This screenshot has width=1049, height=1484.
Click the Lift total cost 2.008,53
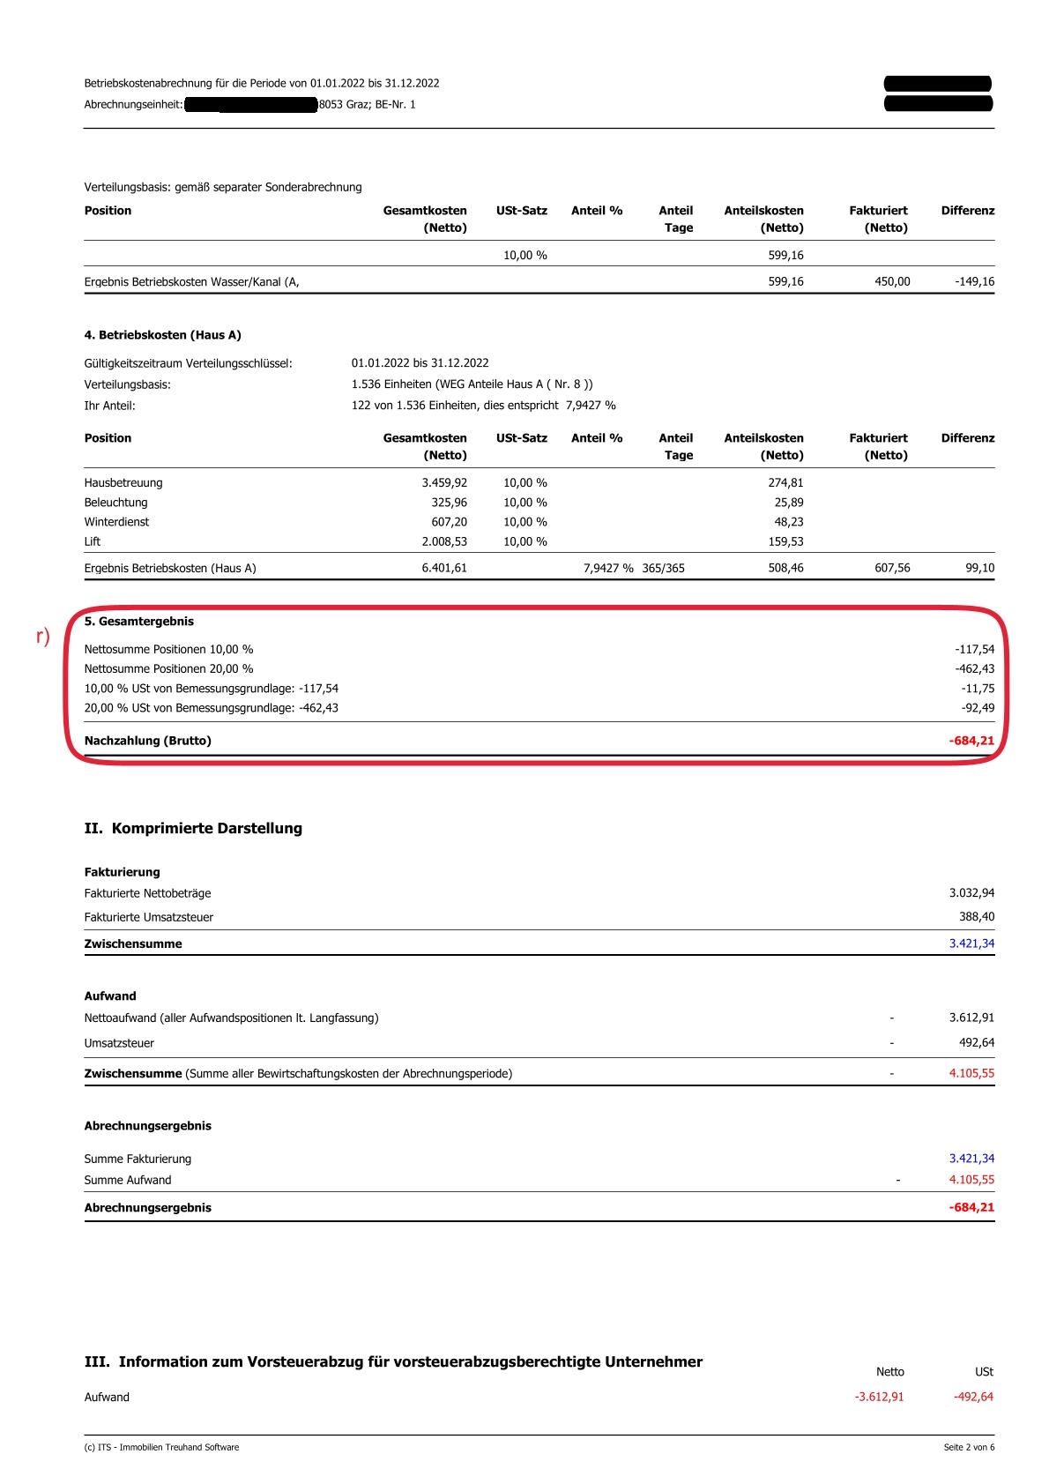tap(443, 541)
